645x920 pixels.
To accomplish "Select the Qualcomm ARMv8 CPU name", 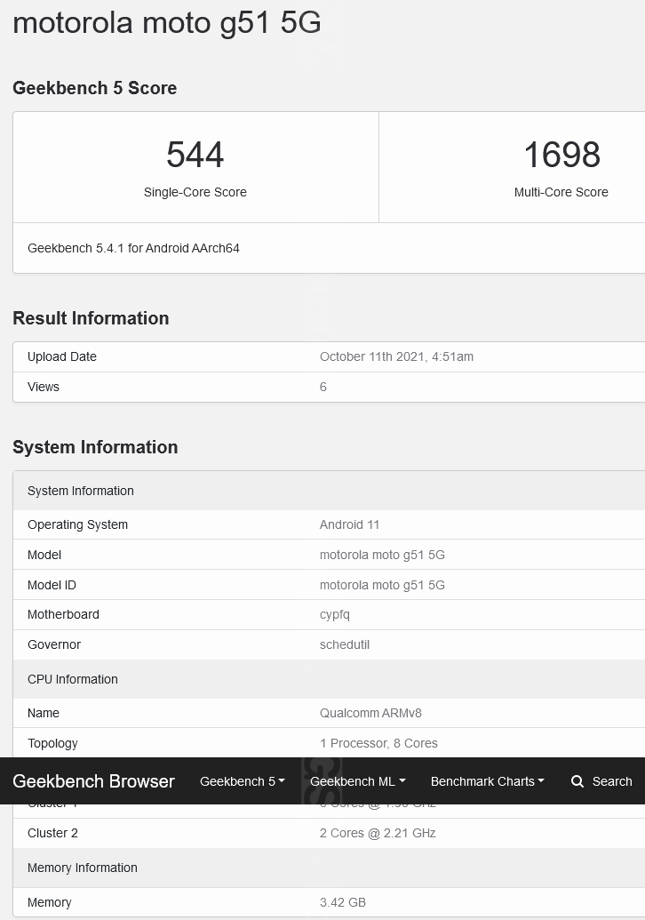I will pyautogui.click(x=370, y=713).
